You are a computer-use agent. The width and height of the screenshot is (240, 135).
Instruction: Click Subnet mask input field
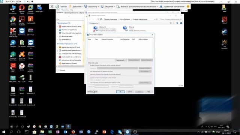[x=126, y=87]
